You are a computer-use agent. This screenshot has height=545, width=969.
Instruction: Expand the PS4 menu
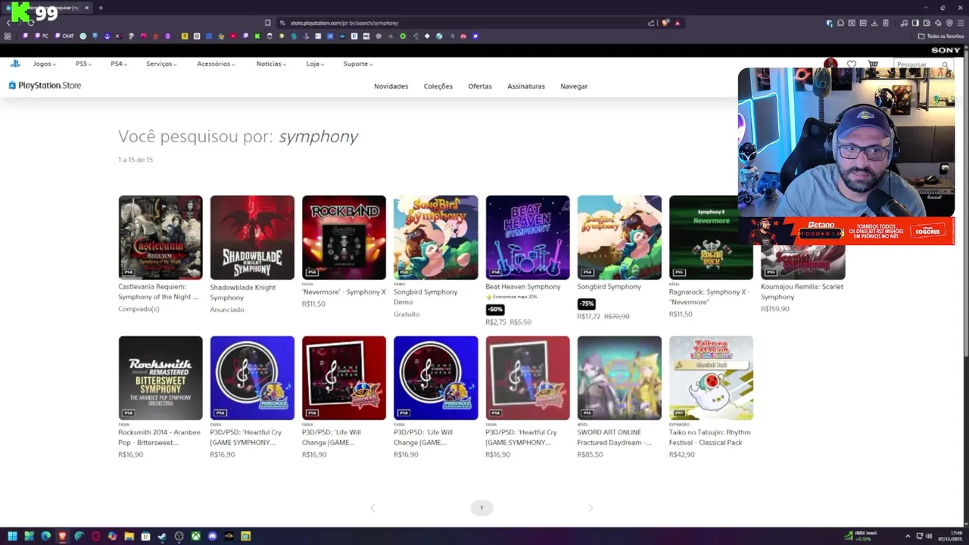point(119,64)
